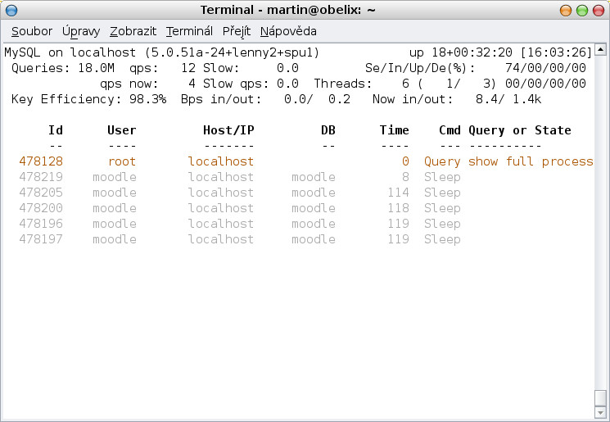Click process Id 478219

[x=41, y=177]
